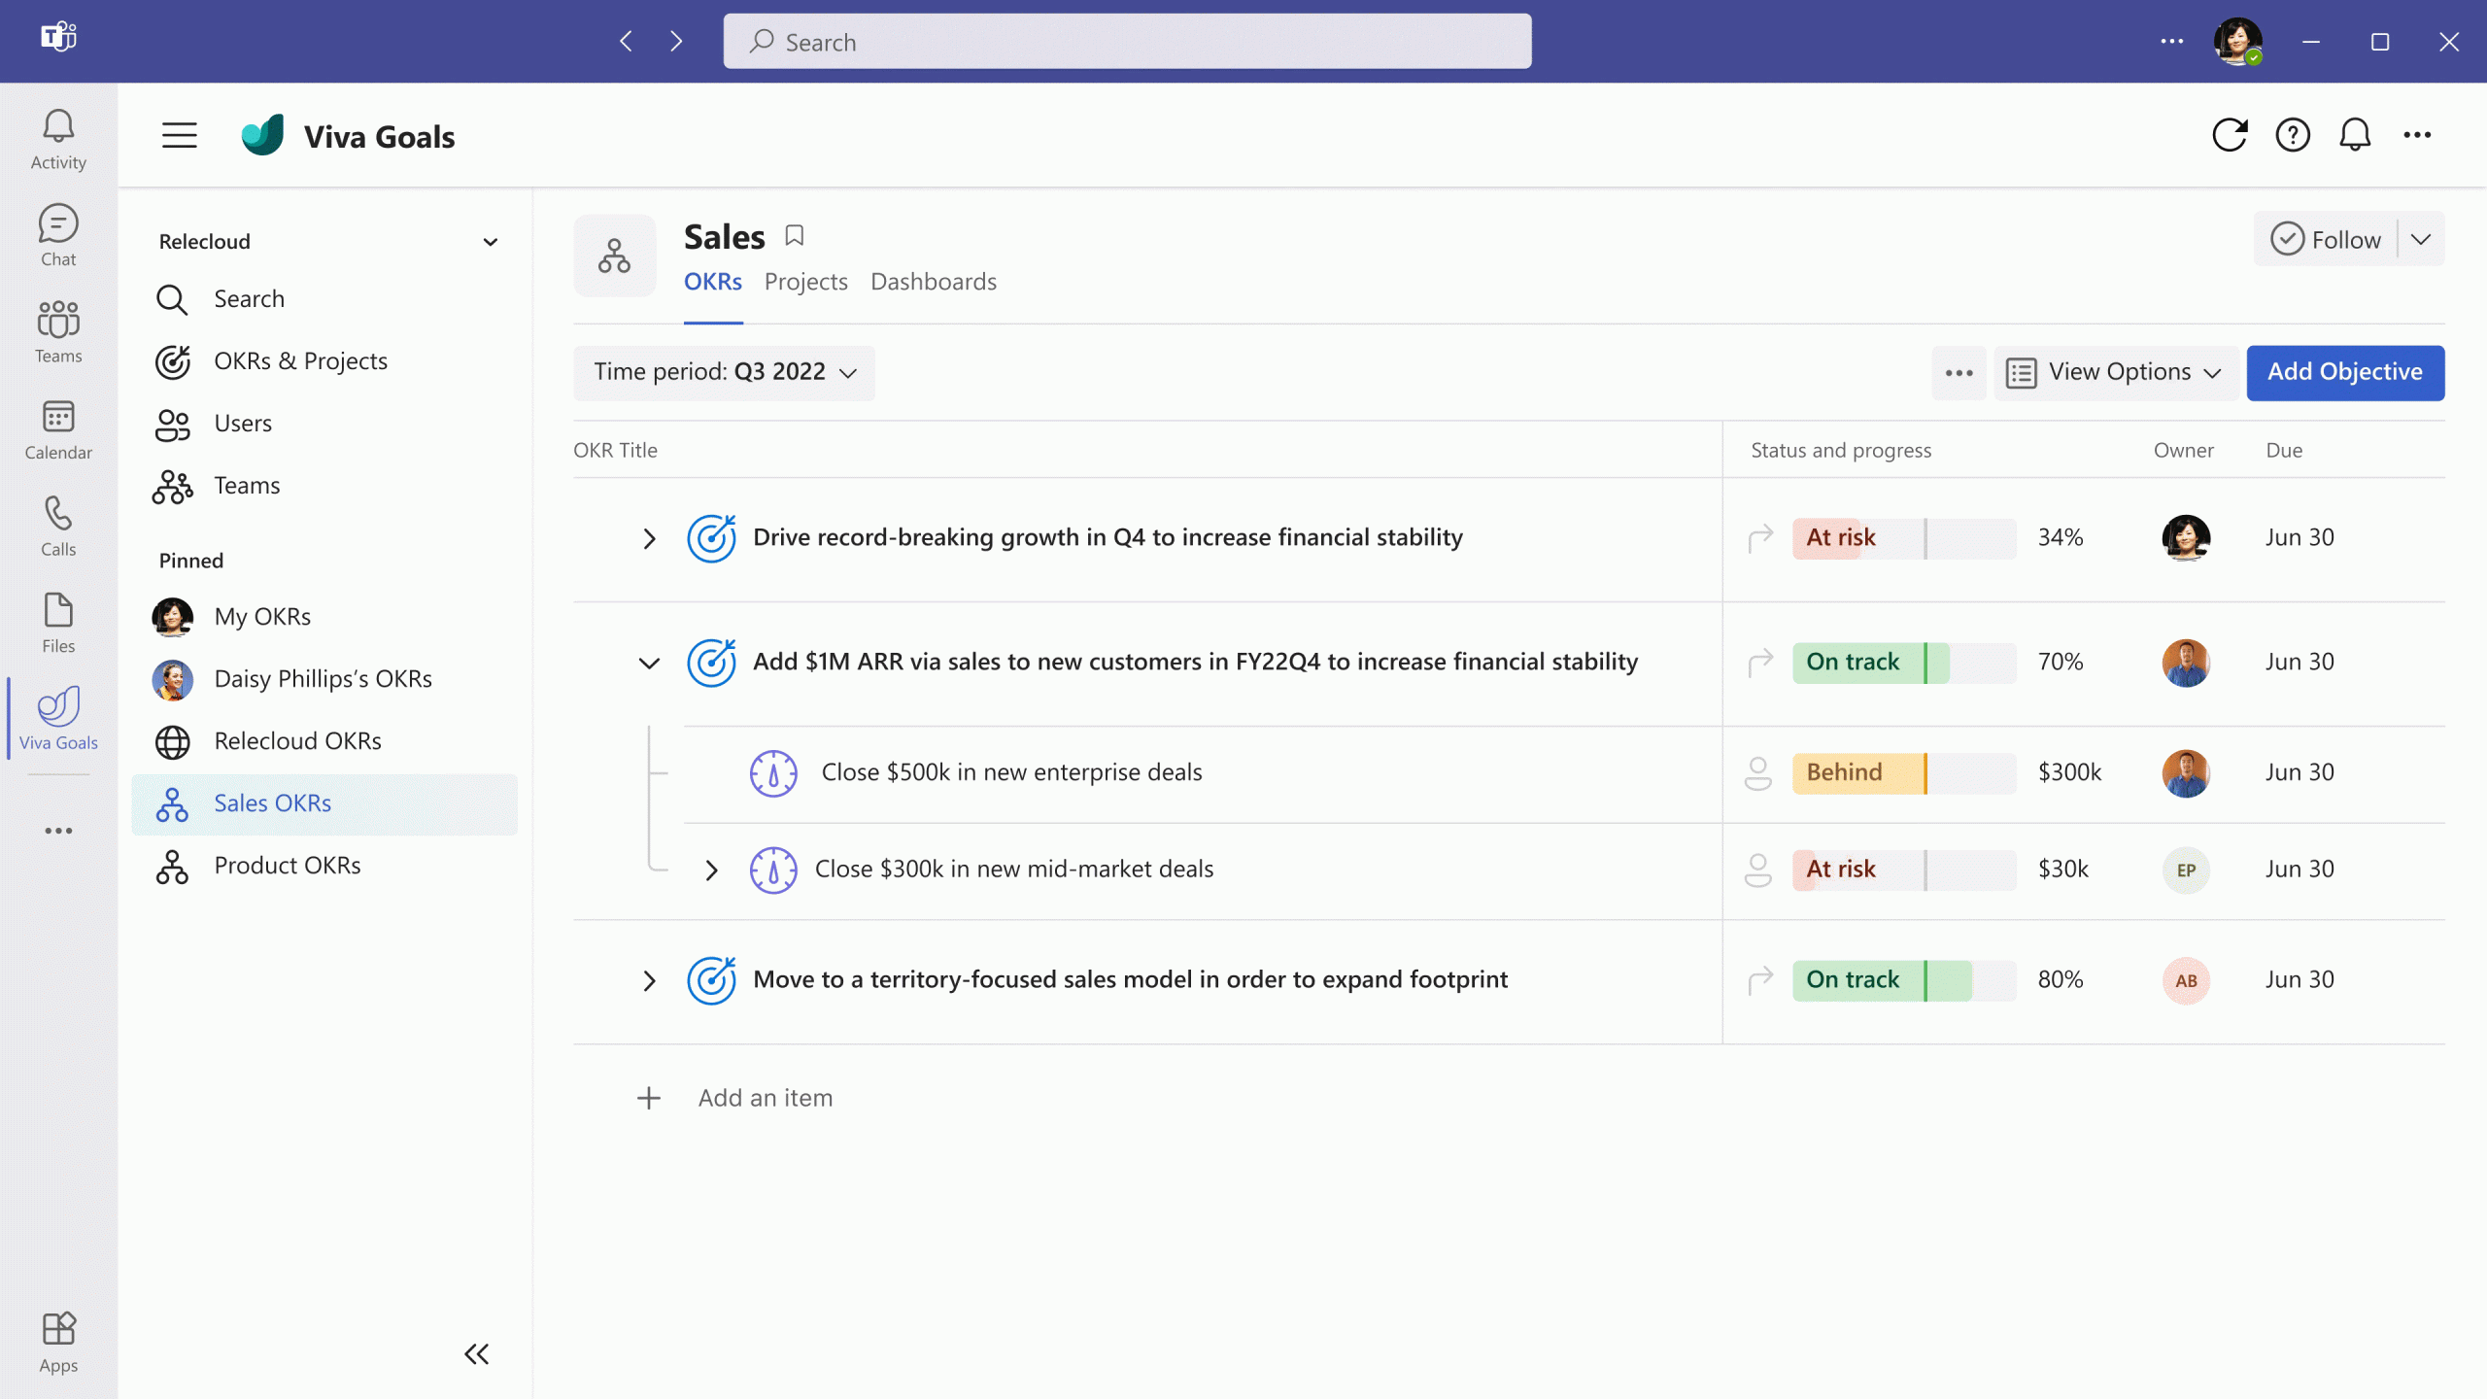This screenshot has width=2487, height=1399.
Task: Click the Add Objective button
Action: (2344, 372)
